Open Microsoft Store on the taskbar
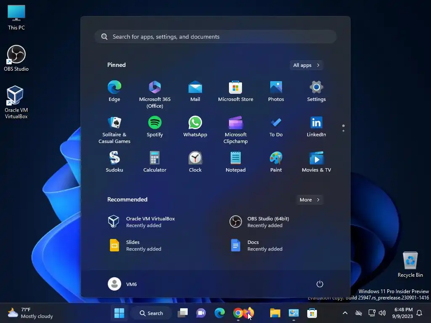Viewport: 431px width, 323px height. [x=312, y=313]
